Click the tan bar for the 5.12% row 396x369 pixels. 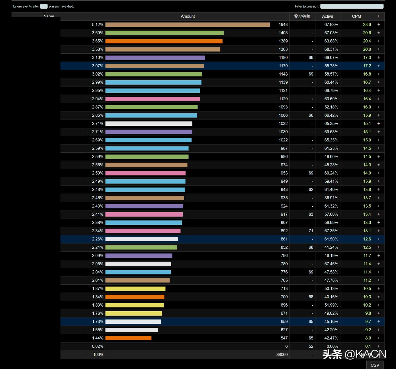click(x=187, y=25)
